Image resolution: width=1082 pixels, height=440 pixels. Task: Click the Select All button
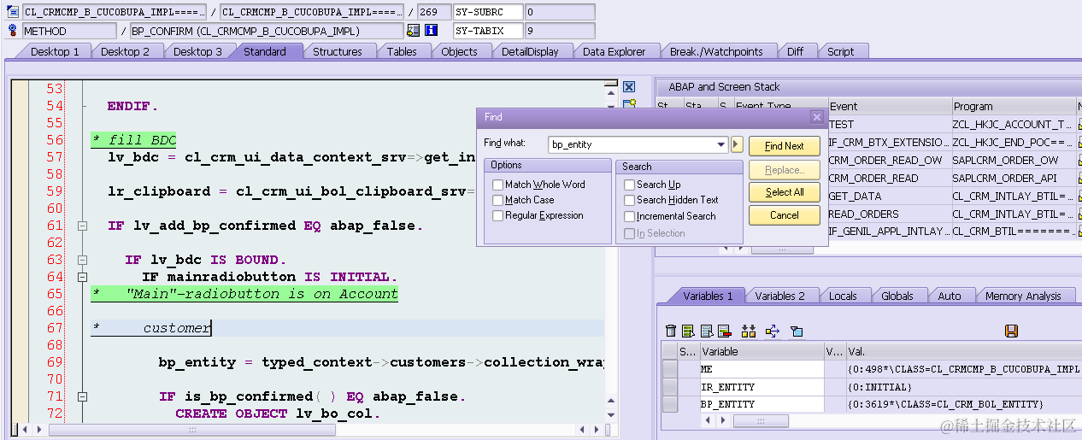point(785,192)
